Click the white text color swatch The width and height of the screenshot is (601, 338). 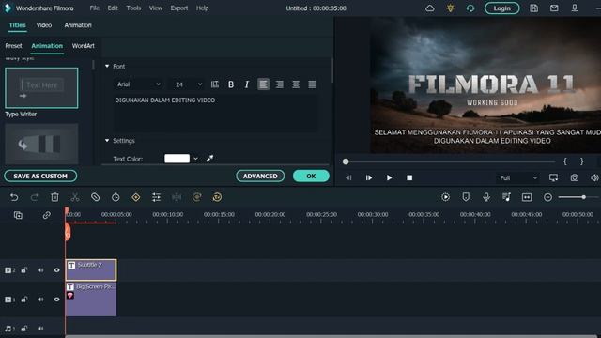click(x=177, y=159)
